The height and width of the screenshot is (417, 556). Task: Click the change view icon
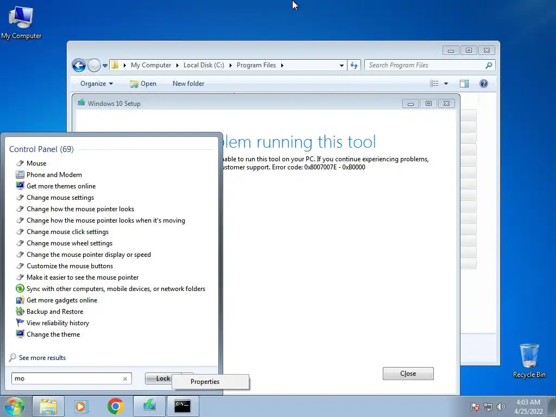click(x=434, y=84)
